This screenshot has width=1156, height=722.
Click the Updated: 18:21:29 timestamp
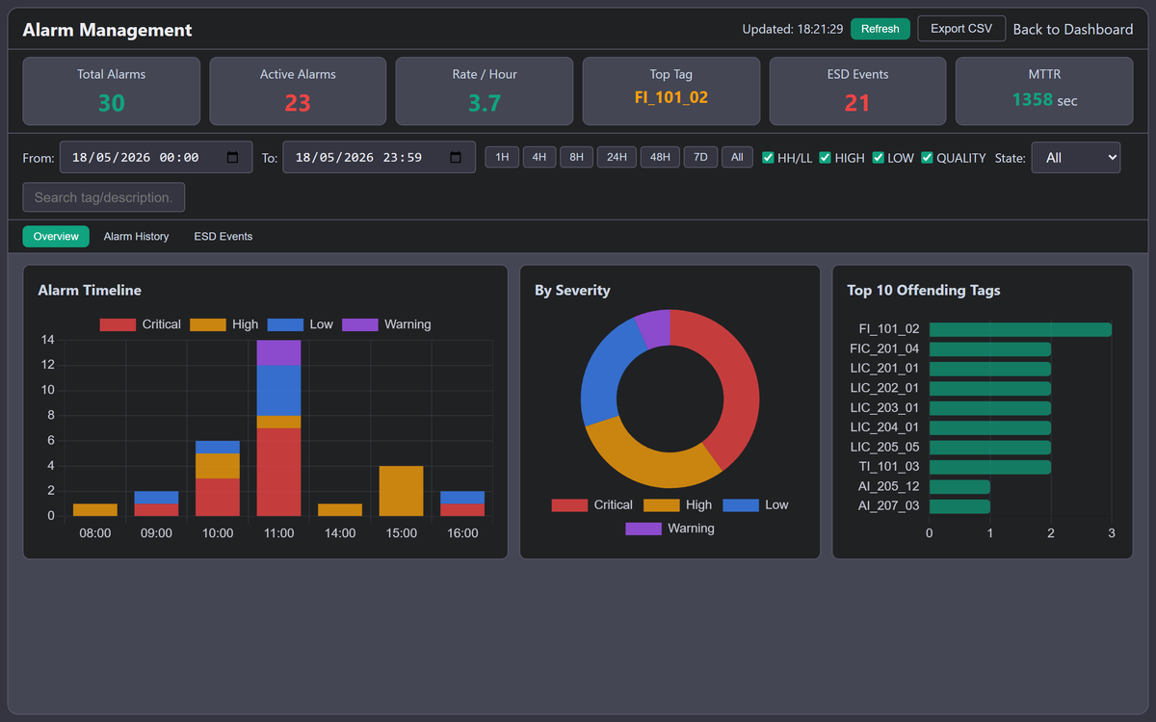point(793,29)
